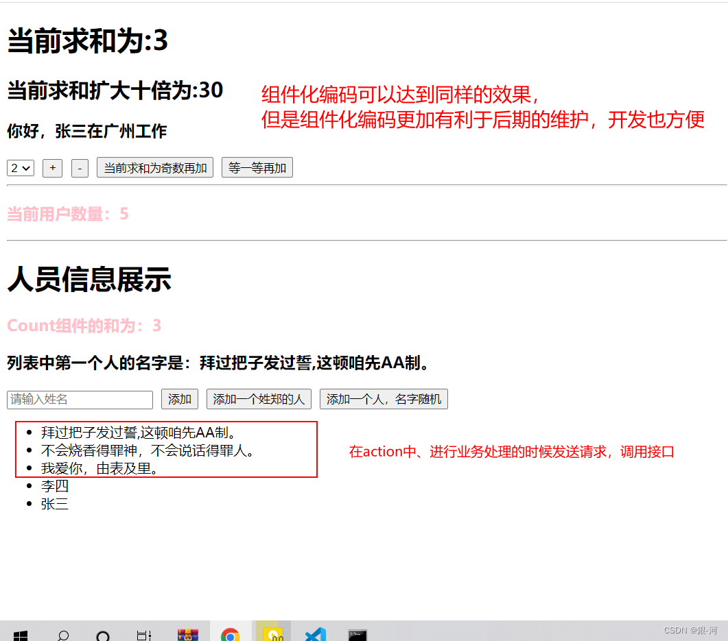
Task: Click 当前求和为奇数再加 button
Action: (155, 167)
